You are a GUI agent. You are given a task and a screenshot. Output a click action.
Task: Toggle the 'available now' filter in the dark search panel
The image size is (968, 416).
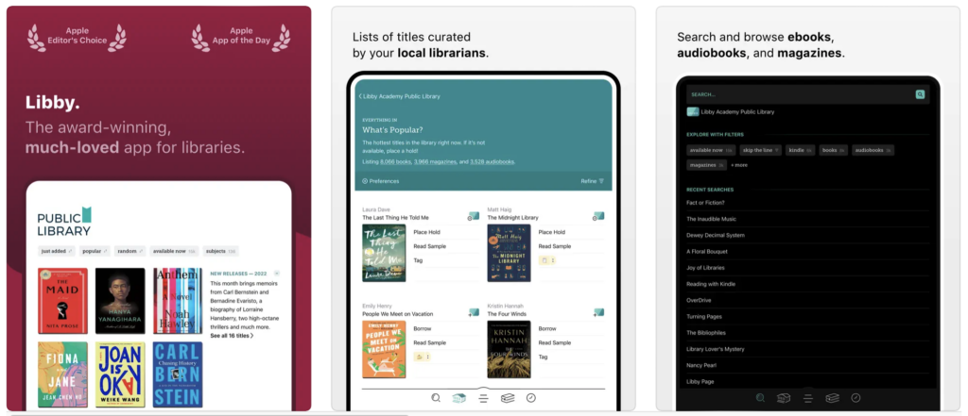[711, 150]
